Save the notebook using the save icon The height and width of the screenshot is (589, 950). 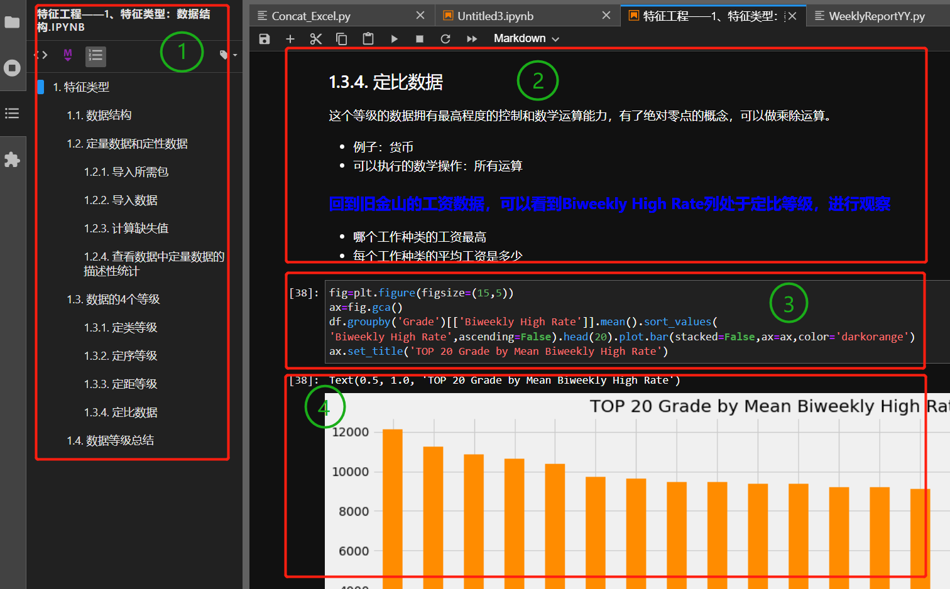[264, 38]
